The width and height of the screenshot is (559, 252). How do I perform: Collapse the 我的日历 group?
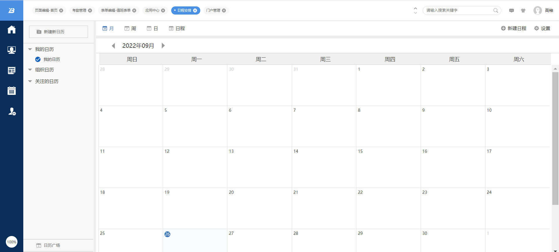coord(30,49)
